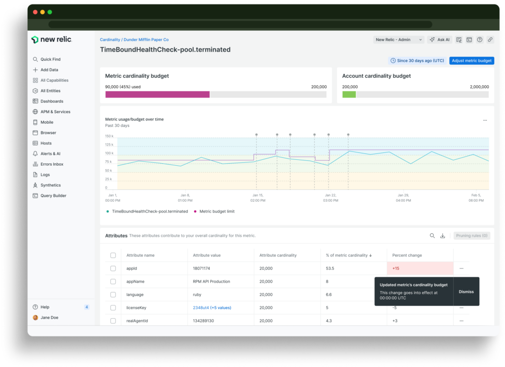Screen dimensions: 505x367
Task: Click the account cardinality budget green bar
Action: coord(349,94)
